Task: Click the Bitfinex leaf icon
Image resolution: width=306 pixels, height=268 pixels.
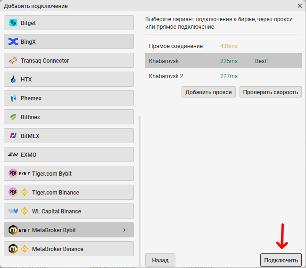Action: [13, 117]
